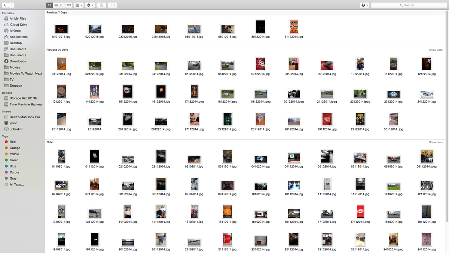Click inside the Search field

410,5
